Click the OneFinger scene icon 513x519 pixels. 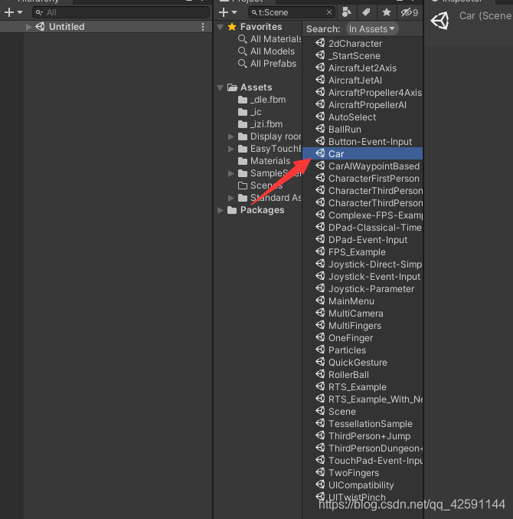(x=320, y=337)
